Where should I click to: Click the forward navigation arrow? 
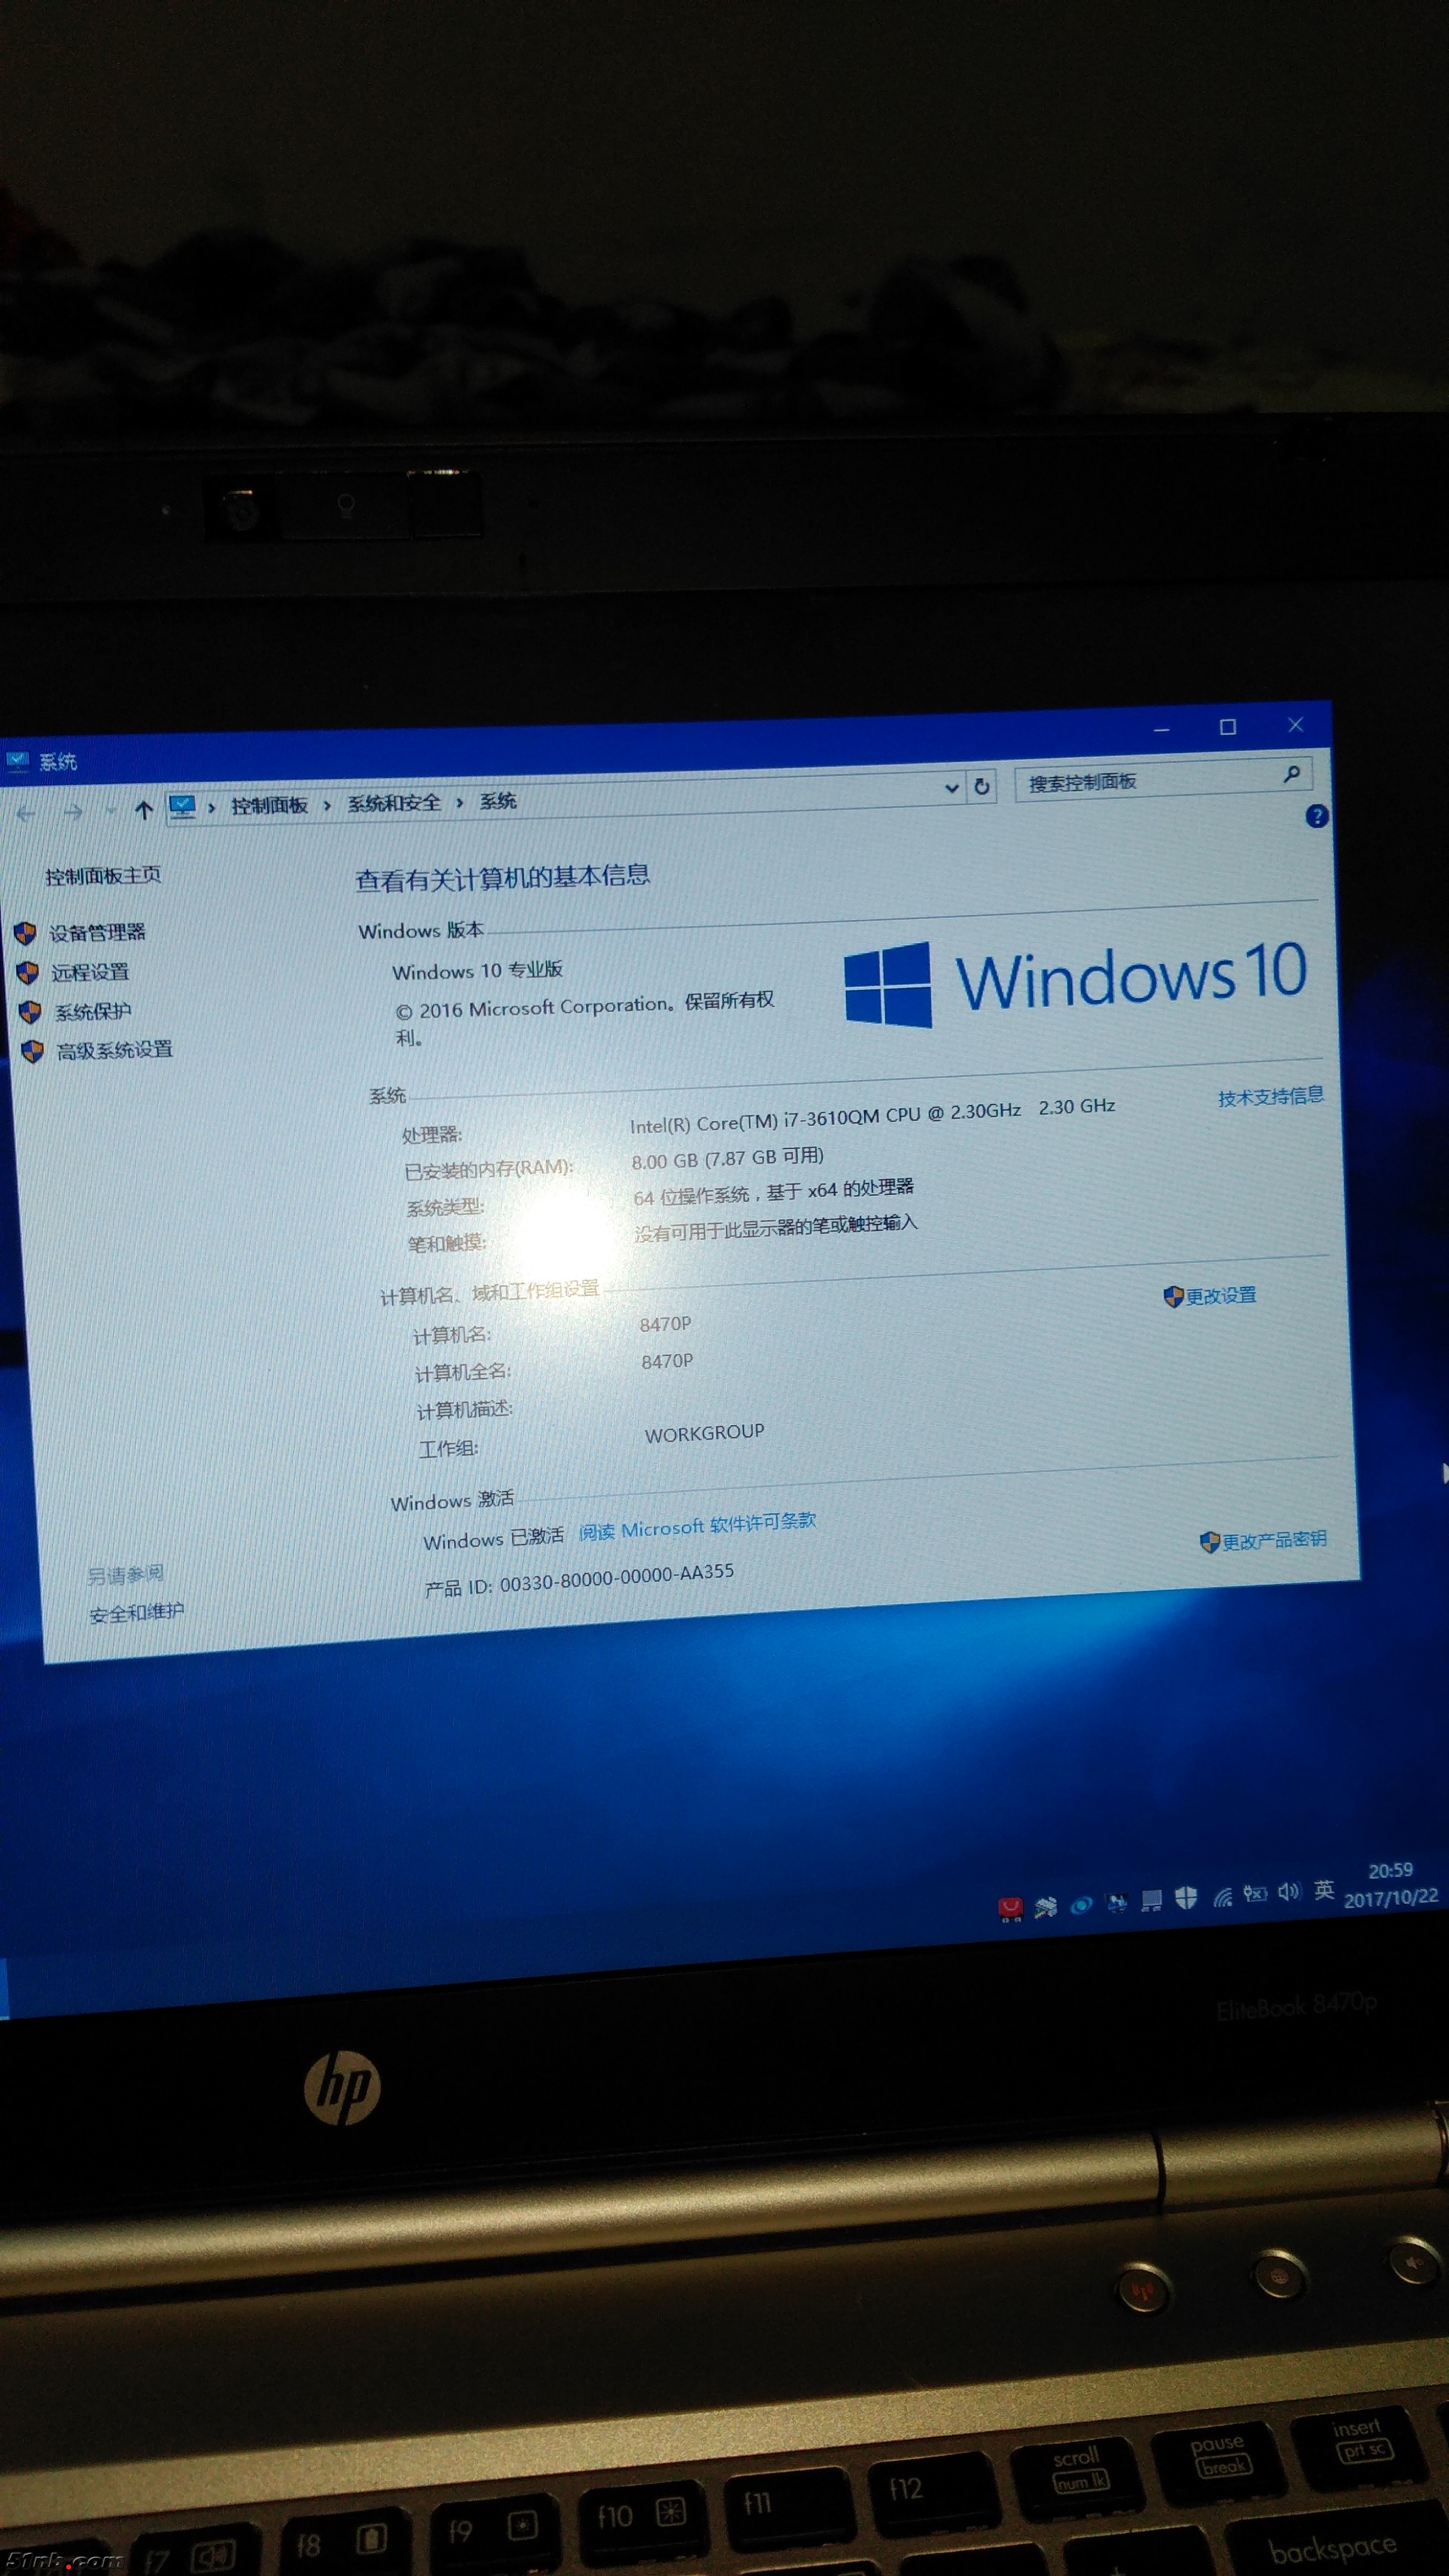point(72,812)
